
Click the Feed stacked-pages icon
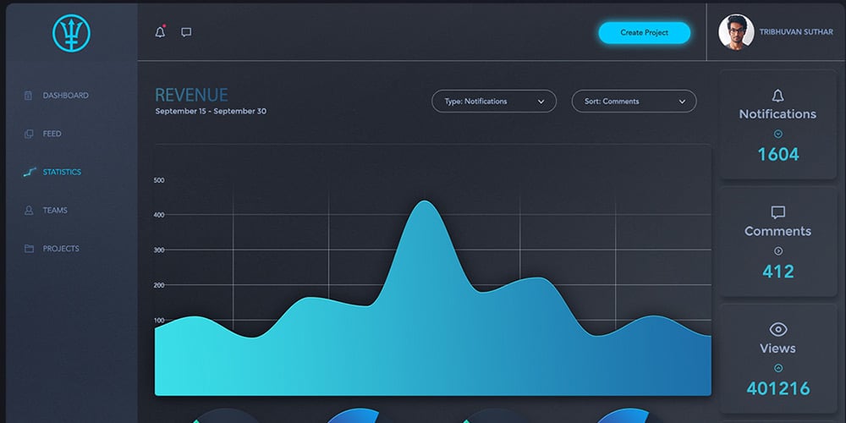coord(29,134)
